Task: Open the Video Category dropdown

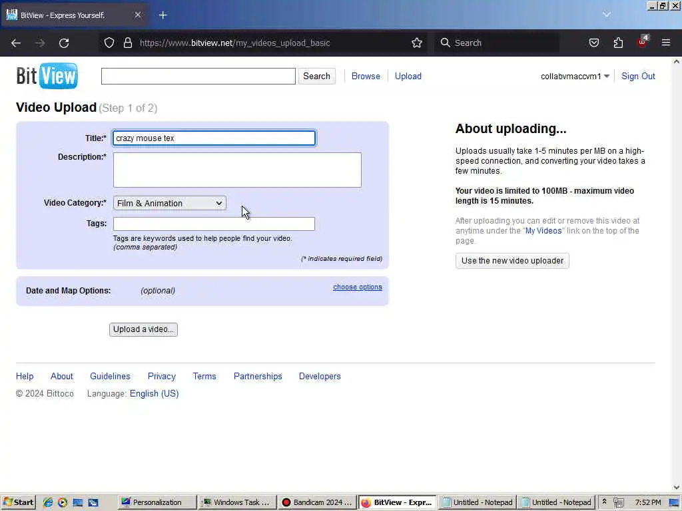Action: (x=170, y=203)
